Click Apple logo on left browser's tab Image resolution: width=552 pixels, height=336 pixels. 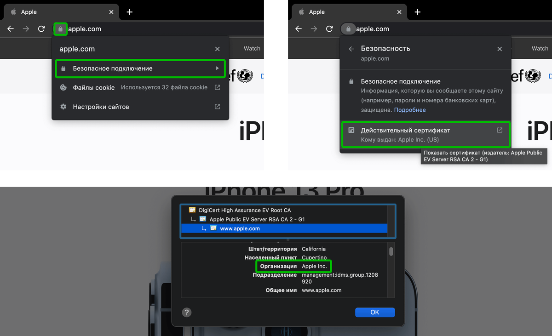(13, 12)
